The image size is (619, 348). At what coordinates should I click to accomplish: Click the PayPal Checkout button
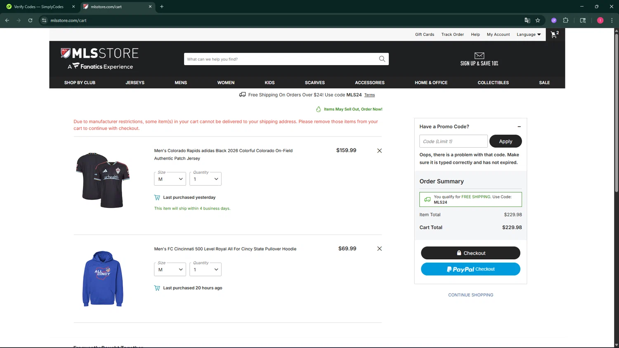click(470, 269)
